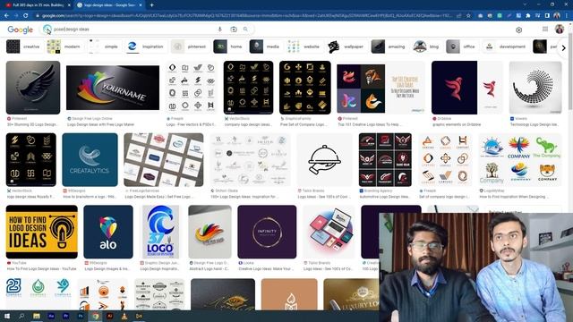Open company logo design ideas VectorStock link
573x322 pixels.
click(248, 124)
